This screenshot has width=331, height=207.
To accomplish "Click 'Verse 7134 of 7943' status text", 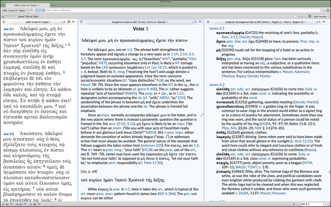I will pyautogui.click(x=28, y=17).
